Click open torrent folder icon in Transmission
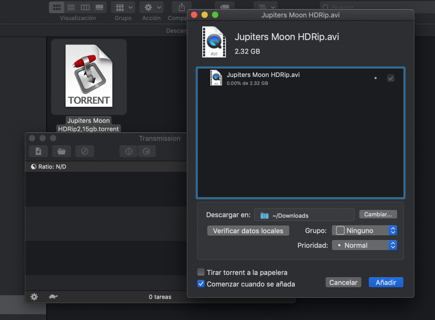The width and height of the screenshot is (435, 320). pos(61,151)
